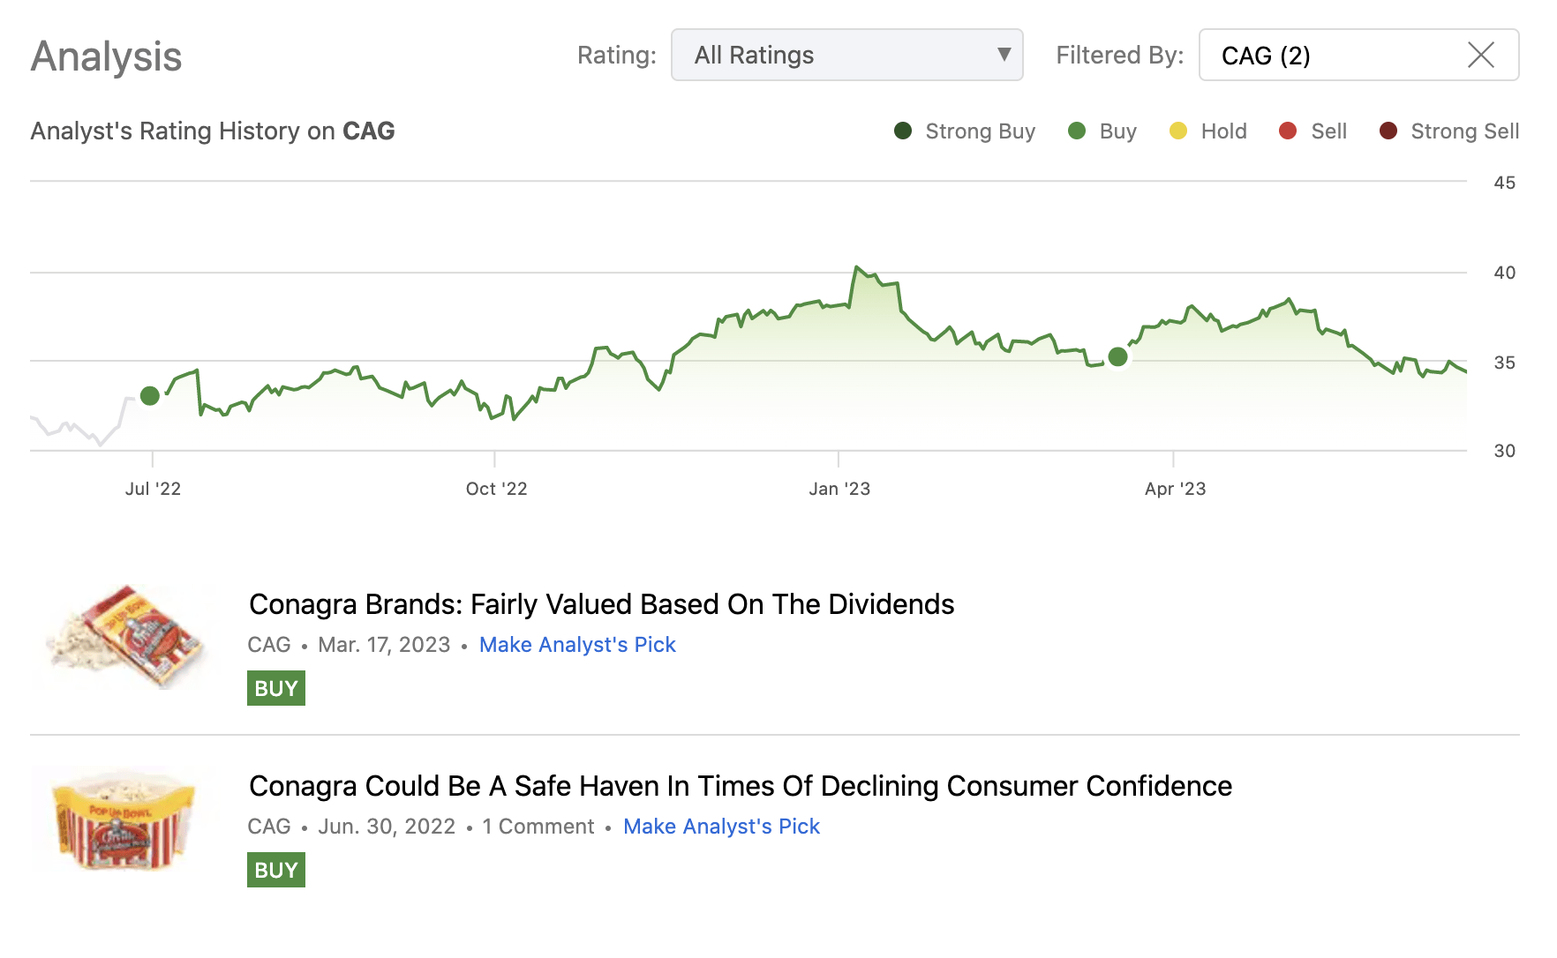Click the BUY badge under Safe Haven article

coord(276,870)
